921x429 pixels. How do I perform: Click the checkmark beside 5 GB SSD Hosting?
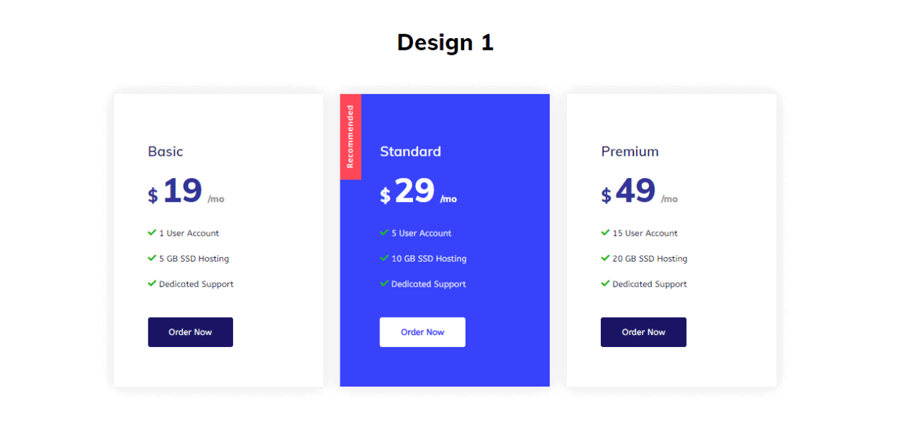[x=152, y=258]
